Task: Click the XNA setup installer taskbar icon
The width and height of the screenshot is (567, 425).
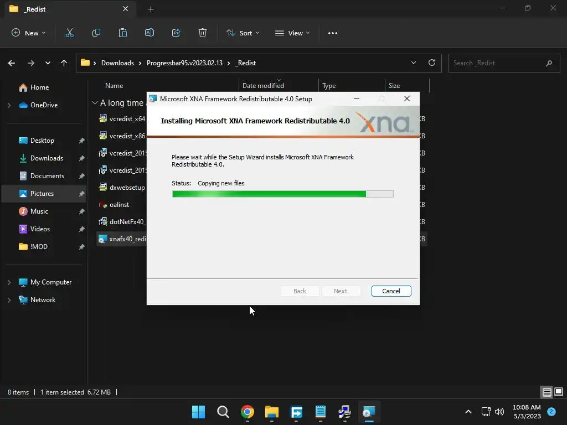Action: [369, 412]
